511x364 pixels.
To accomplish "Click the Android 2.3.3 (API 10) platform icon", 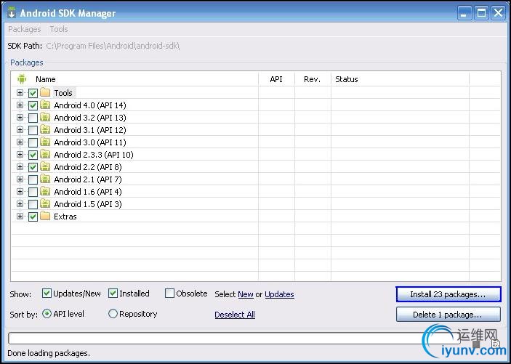I will tap(45, 155).
